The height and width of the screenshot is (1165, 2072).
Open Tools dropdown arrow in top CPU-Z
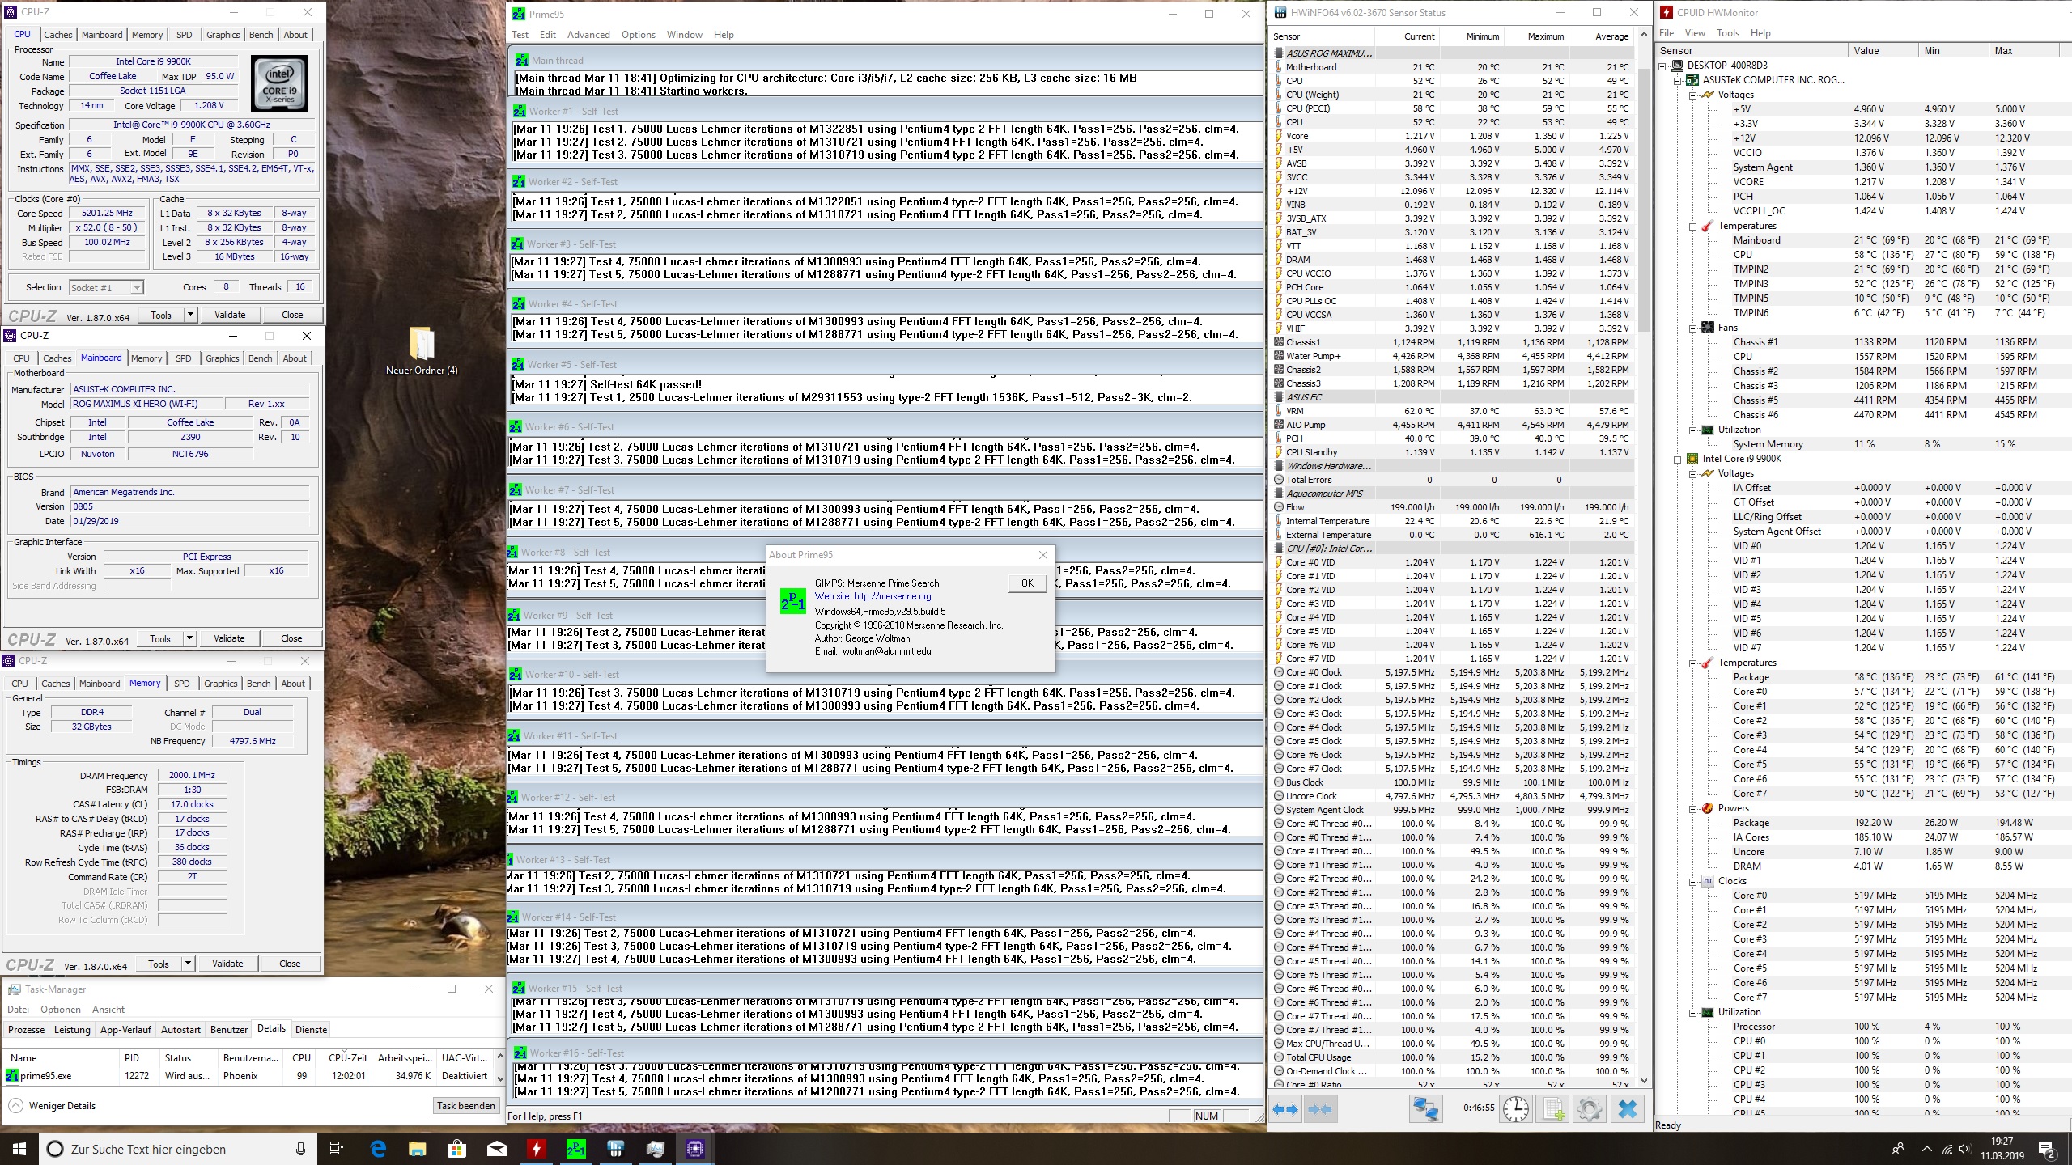190,315
